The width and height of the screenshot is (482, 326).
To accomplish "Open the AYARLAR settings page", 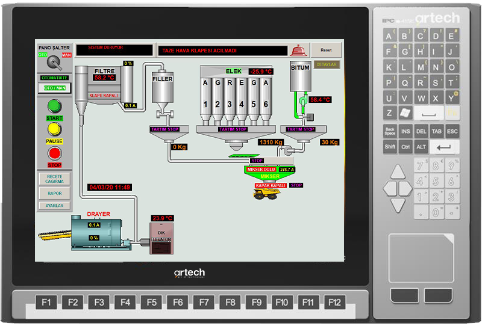I will click(x=55, y=206).
